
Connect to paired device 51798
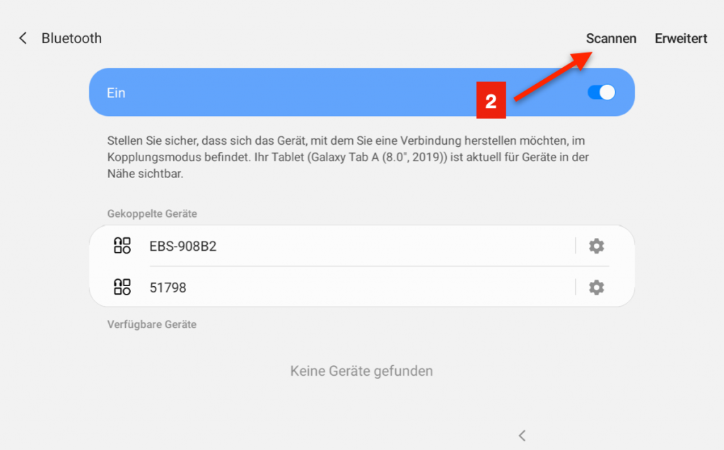[x=168, y=288]
